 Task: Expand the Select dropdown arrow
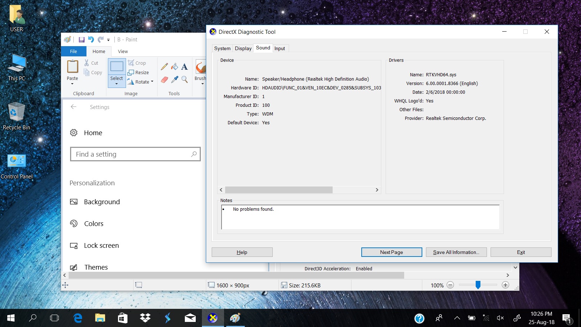point(117,84)
